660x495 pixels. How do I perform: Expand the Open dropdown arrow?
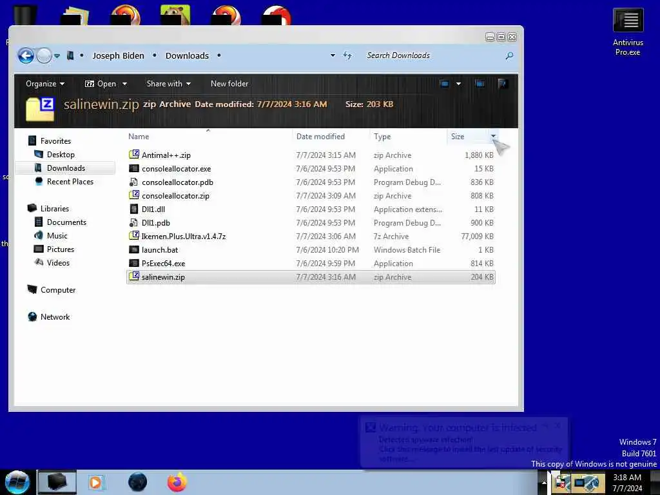click(x=124, y=84)
